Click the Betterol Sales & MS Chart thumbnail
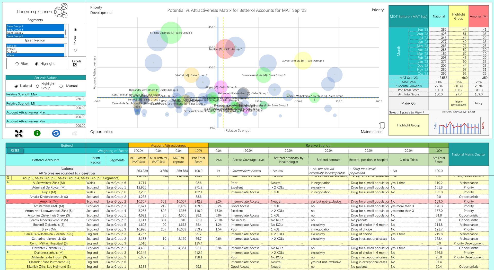 click(459, 125)
